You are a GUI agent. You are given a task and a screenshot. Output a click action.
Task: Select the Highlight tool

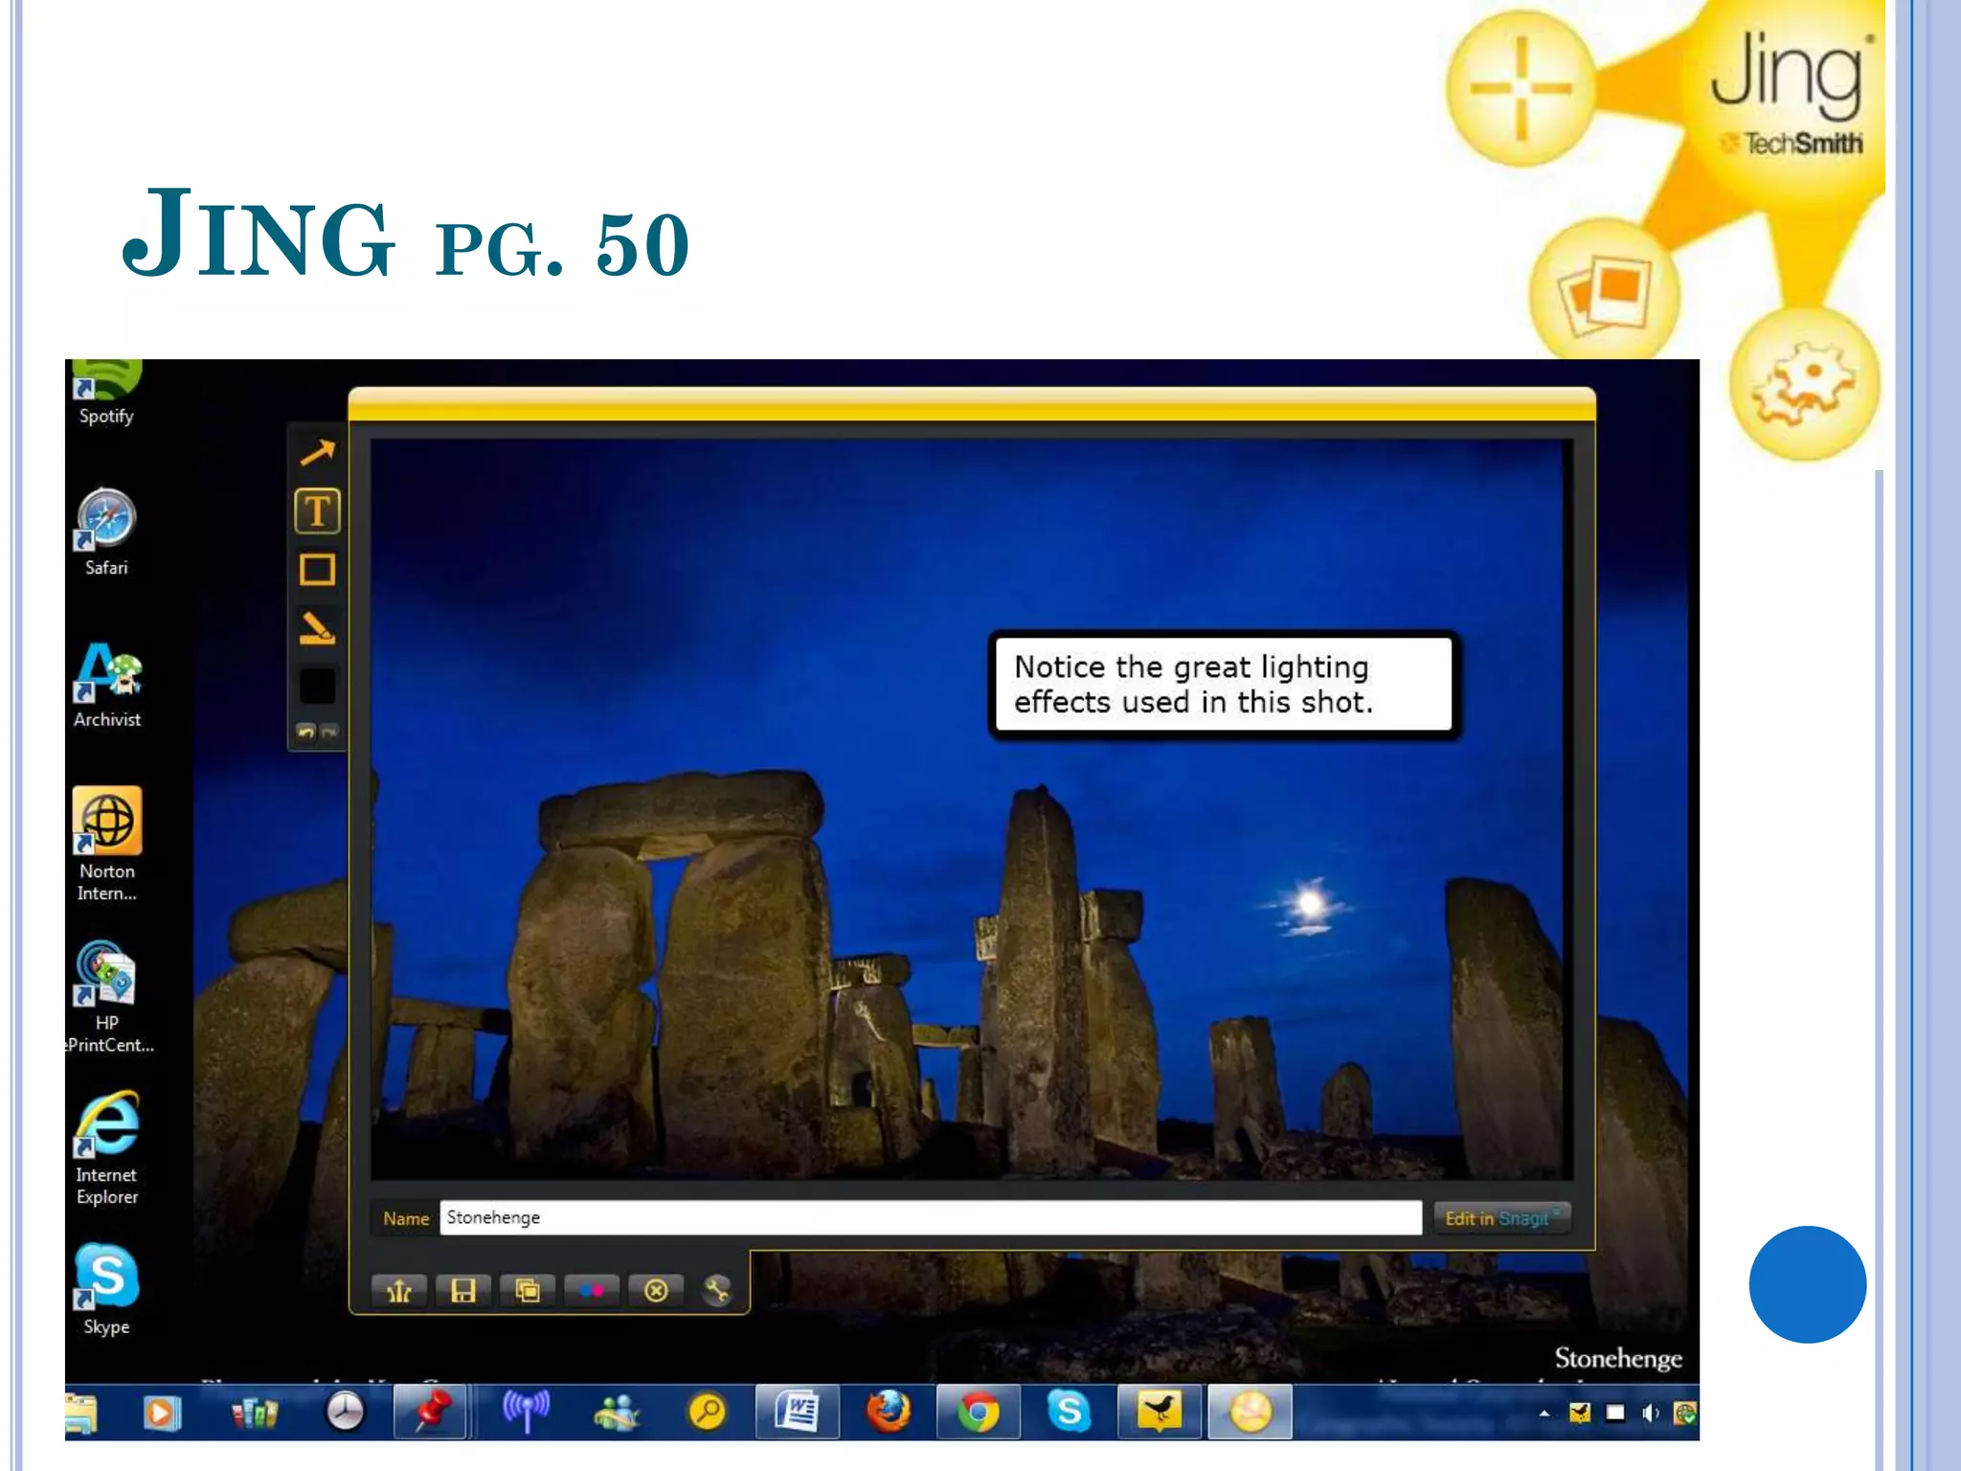coord(317,628)
